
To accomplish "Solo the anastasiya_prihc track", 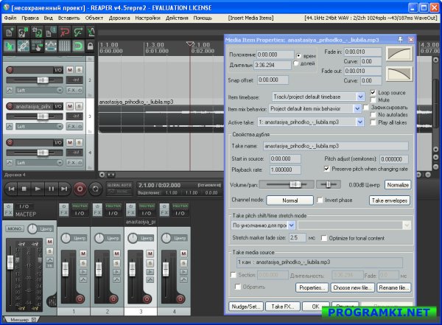I will [x=80, y=106].
